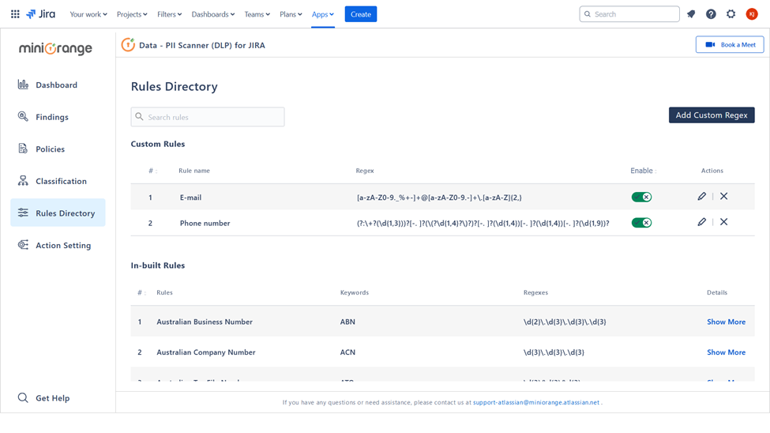
Task: Click the Search rules input field
Action: (208, 117)
